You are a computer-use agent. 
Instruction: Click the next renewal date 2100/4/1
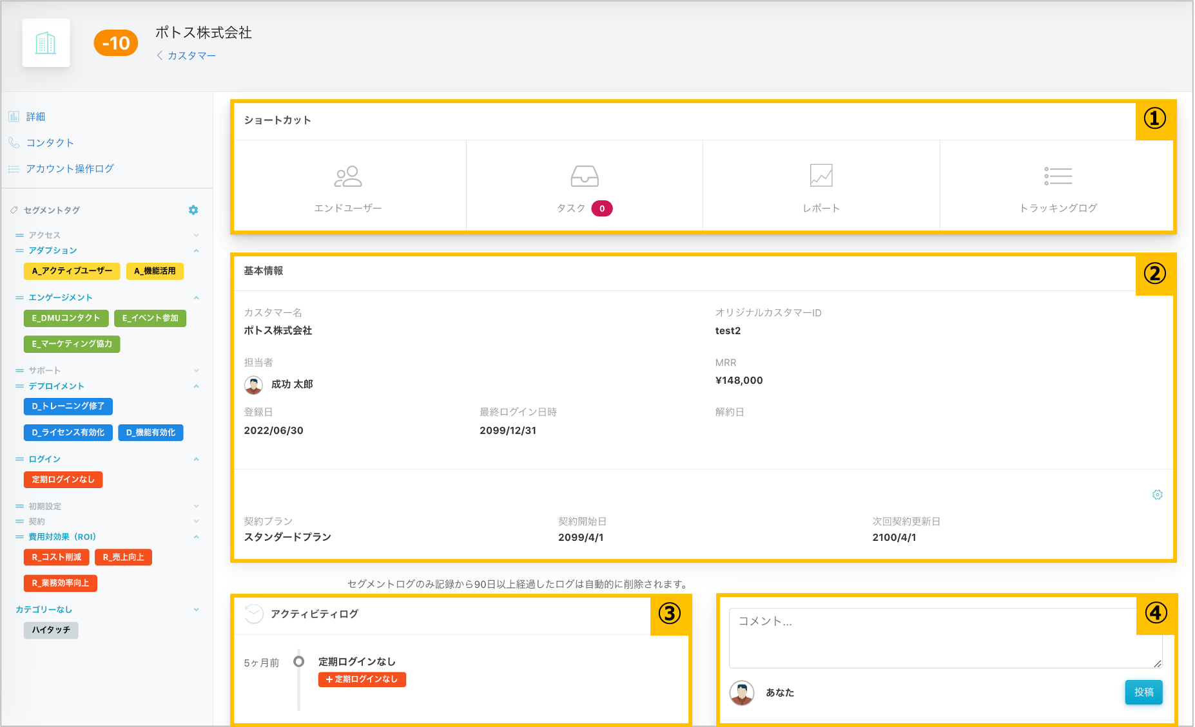click(894, 538)
